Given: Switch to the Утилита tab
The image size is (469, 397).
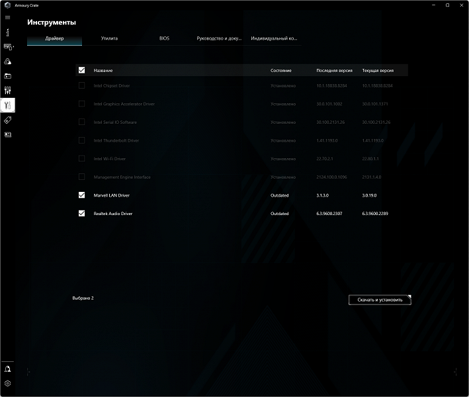Looking at the screenshot, I should pyautogui.click(x=109, y=38).
